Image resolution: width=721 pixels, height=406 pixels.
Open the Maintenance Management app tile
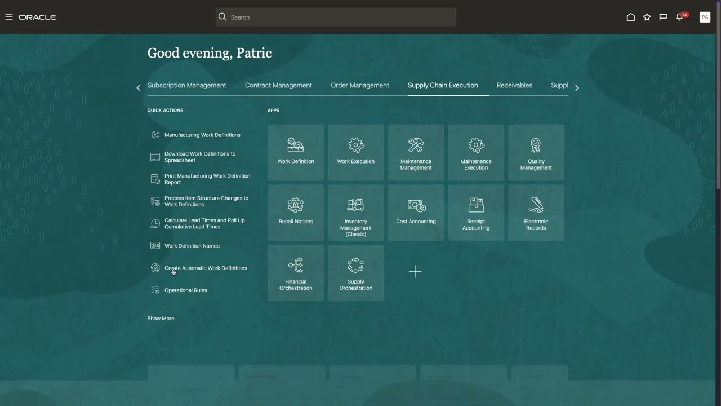pos(416,153)
